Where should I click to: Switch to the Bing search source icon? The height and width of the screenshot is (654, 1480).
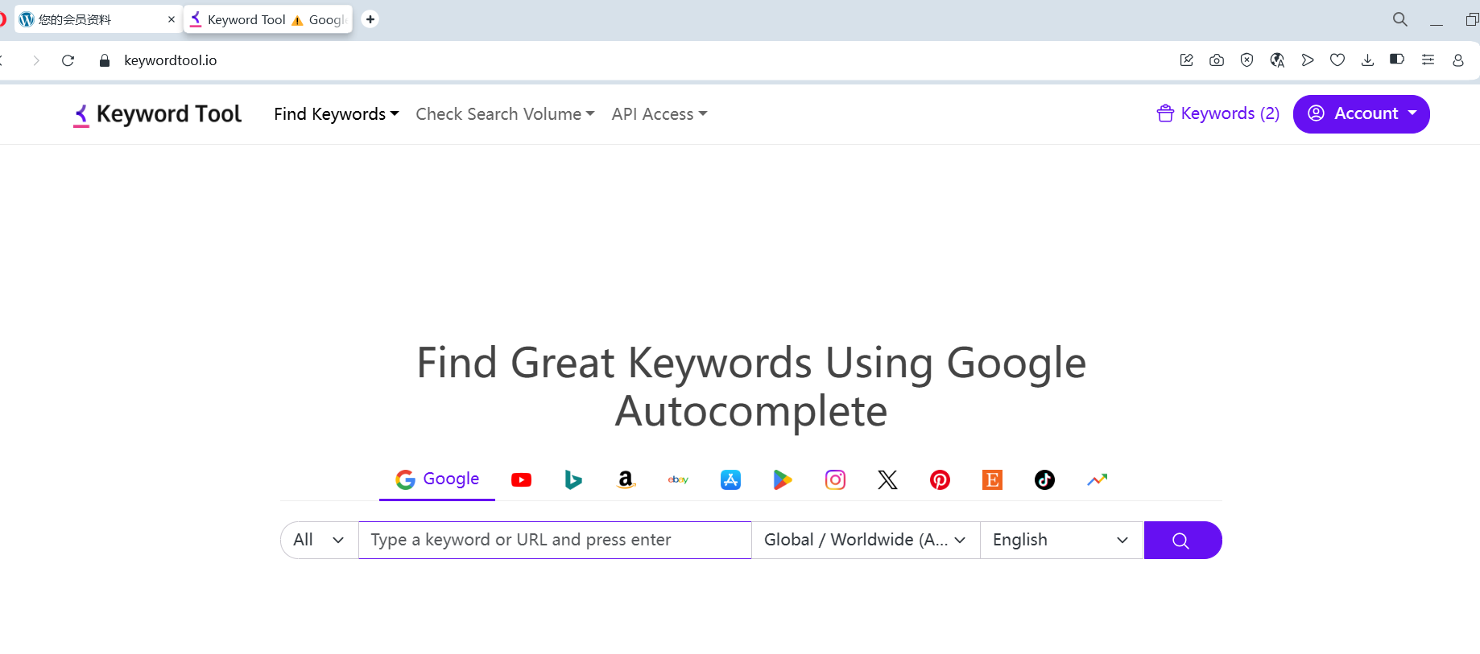click(x=573, y=480)
